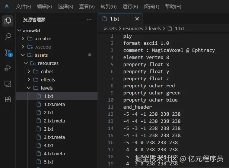
Task: Click the 'property float z' line
Action: coord(146,79)
